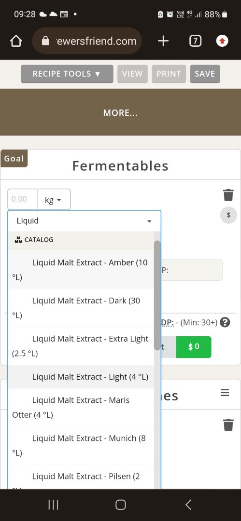Viewport: 241px width, 521px height.
Task: Tap the lower trash can icon
Action: [228, 425]
